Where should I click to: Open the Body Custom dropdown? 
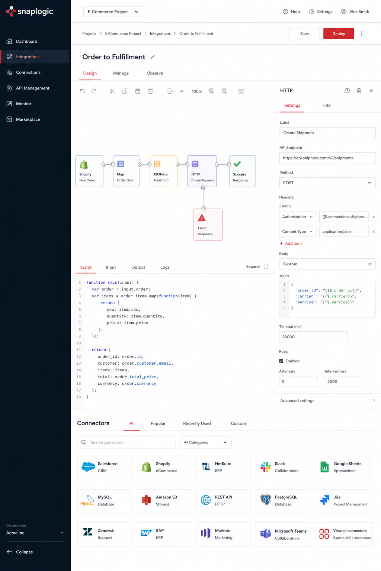click(327, 264)
